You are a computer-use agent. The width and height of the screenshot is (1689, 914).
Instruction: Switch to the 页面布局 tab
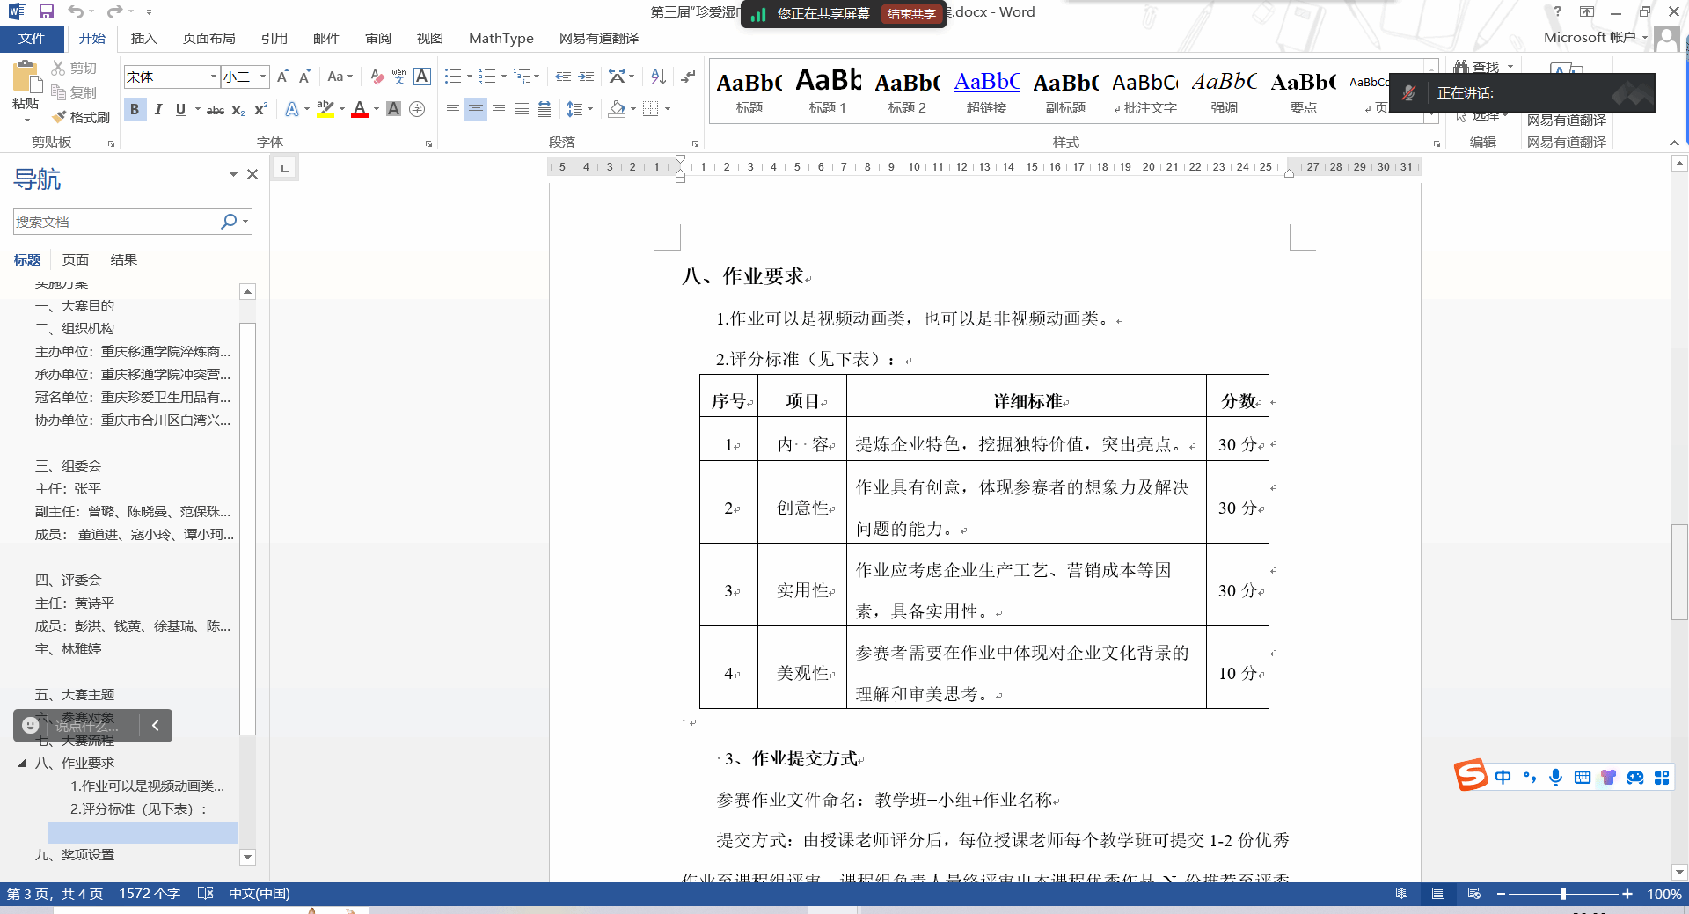point(209,39)
